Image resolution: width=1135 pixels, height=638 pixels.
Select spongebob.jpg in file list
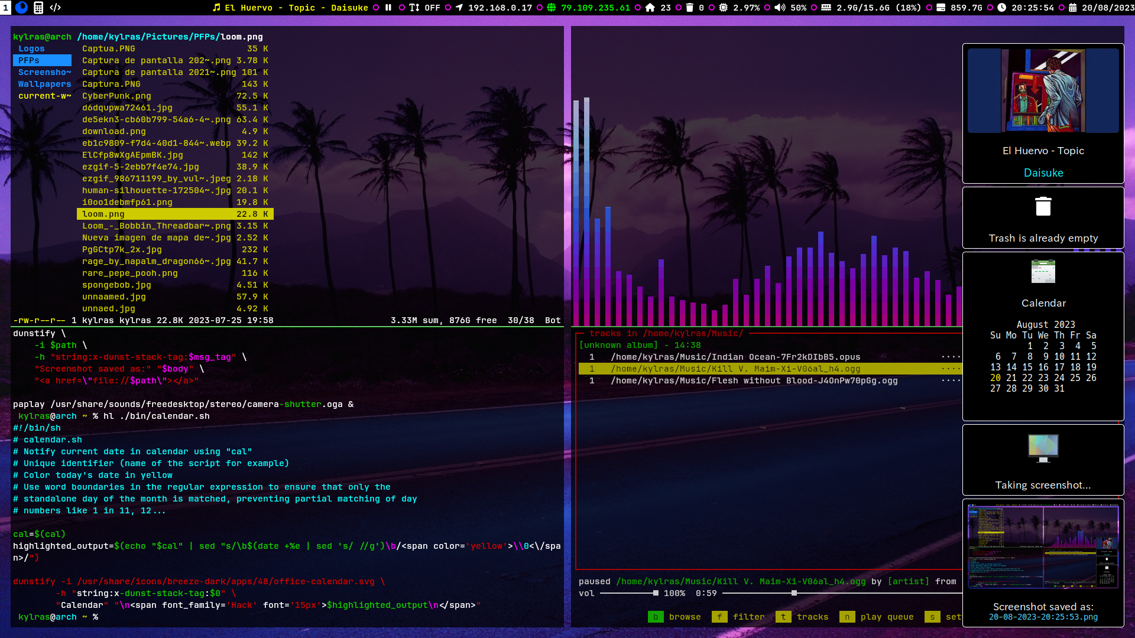[x=175, y=285]
